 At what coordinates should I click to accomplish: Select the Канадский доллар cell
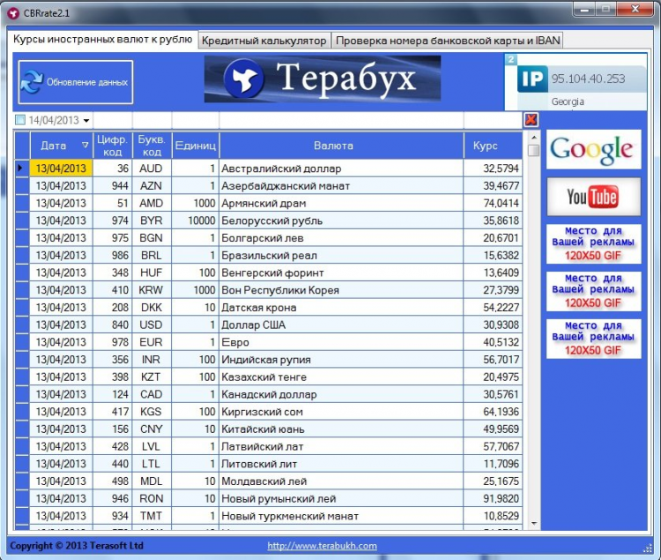341,394
